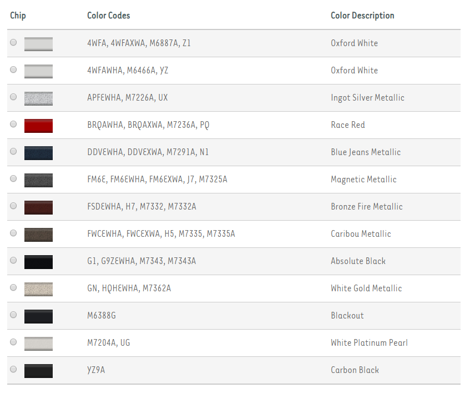Pick the Carbon Black radio option
Viewport: 470px width, 393px height.
click(13, 370)
